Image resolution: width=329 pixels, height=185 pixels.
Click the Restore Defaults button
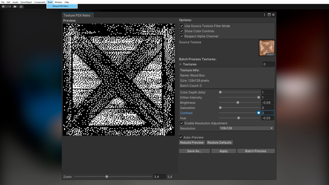[x=219, y=143]
